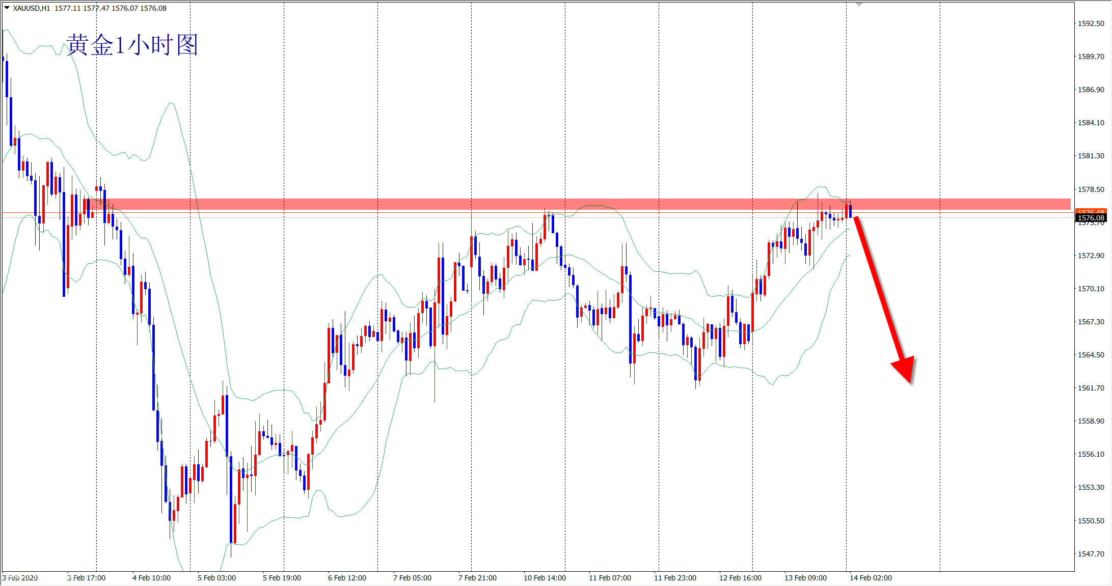The image size is (1112, 586).
Task: Click the 12 Feb 16:00 time label
Action: [740, 578]
